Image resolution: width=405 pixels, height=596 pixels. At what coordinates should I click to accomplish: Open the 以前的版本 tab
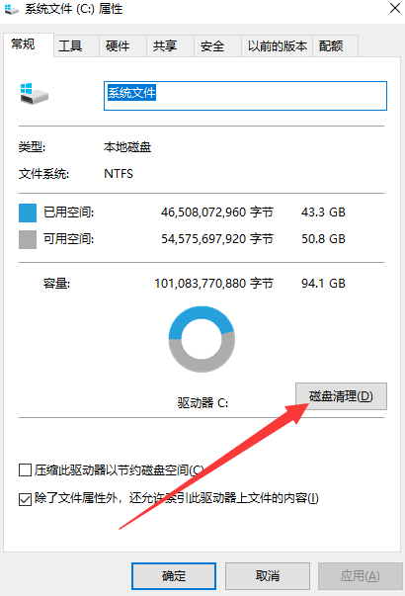click(278, 46)
